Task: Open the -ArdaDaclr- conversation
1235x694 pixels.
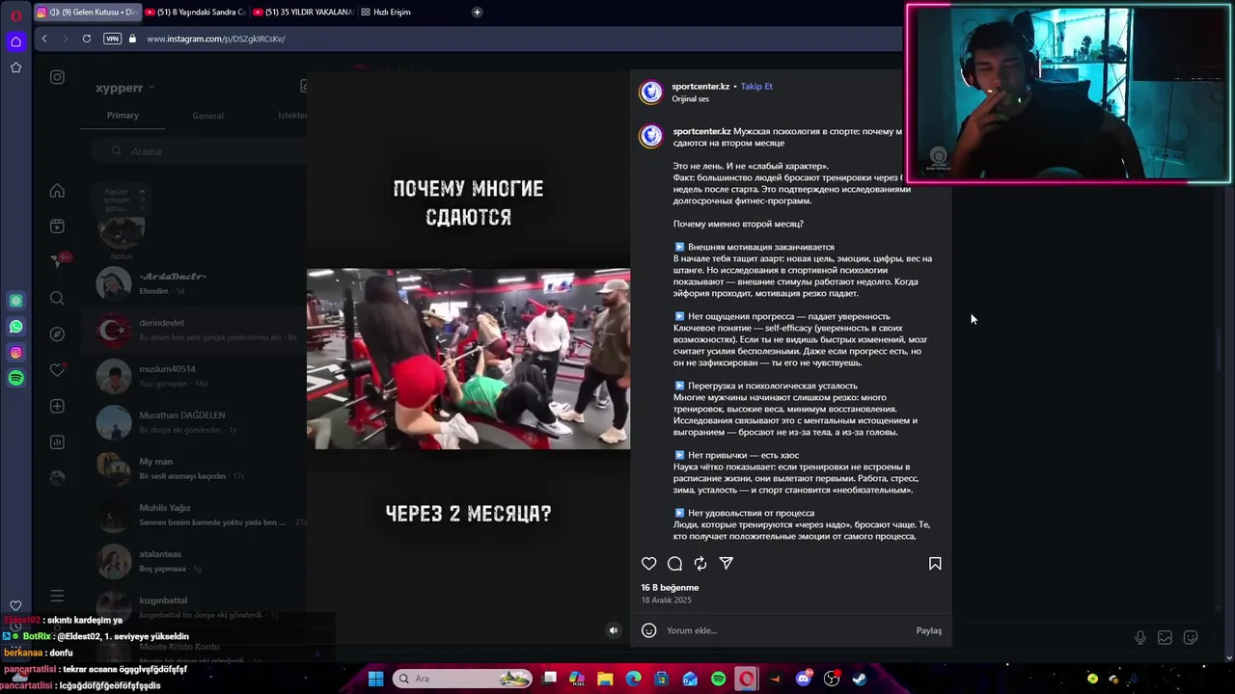Action: [x=193, y=283]
